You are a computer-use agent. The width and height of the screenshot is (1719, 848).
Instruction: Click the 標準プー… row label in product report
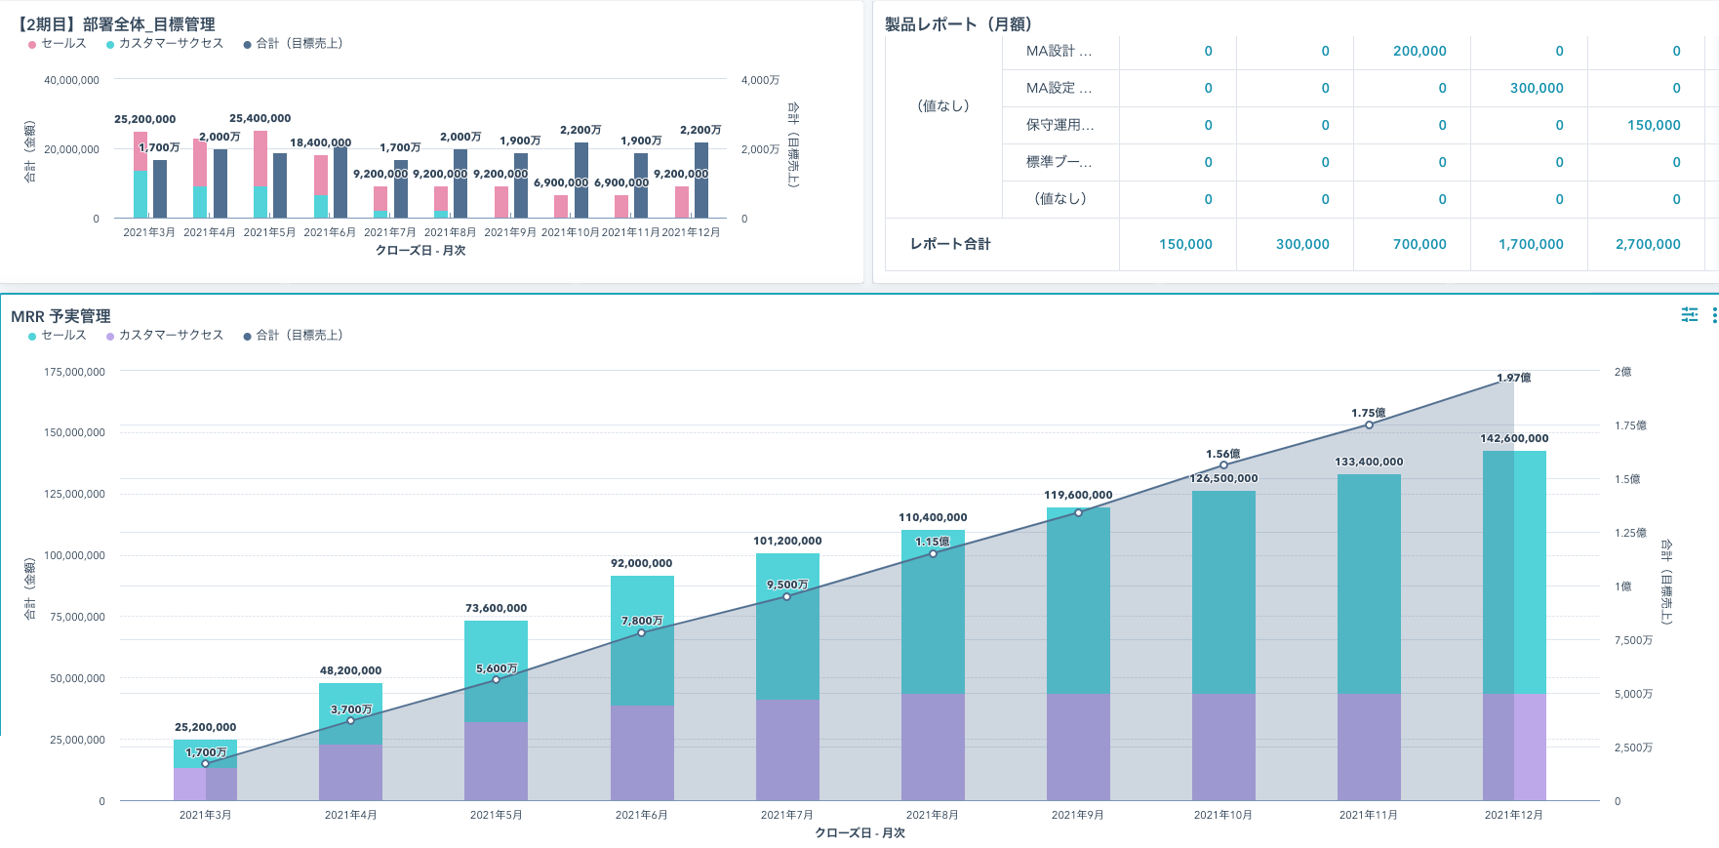1059,162
